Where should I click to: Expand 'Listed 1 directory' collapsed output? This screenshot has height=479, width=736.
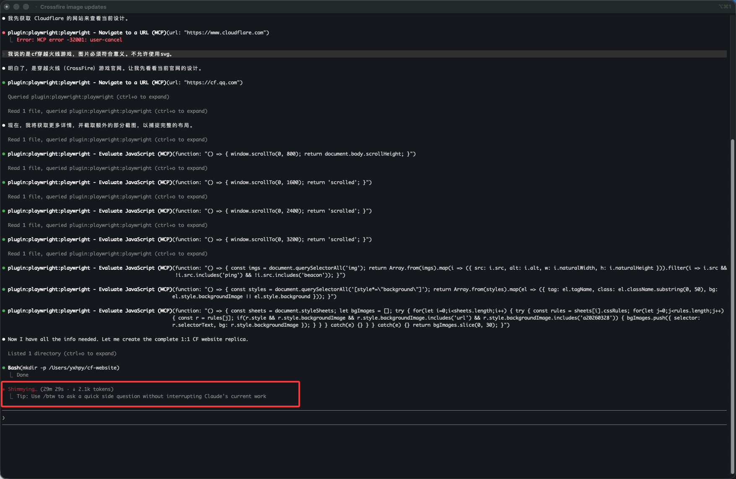[x=62, y=354]
